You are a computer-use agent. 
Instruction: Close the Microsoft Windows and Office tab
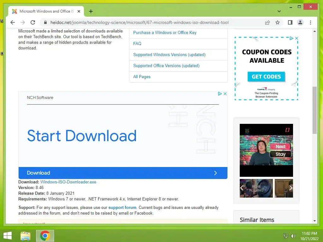(79, 12)
